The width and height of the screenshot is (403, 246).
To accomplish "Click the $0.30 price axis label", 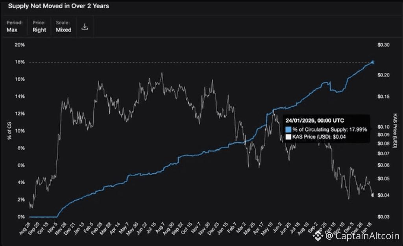I will [384, 45].
